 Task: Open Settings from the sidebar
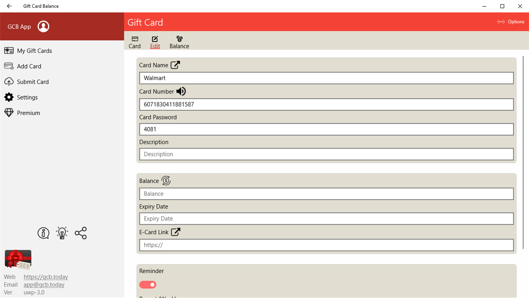(27, 97)
